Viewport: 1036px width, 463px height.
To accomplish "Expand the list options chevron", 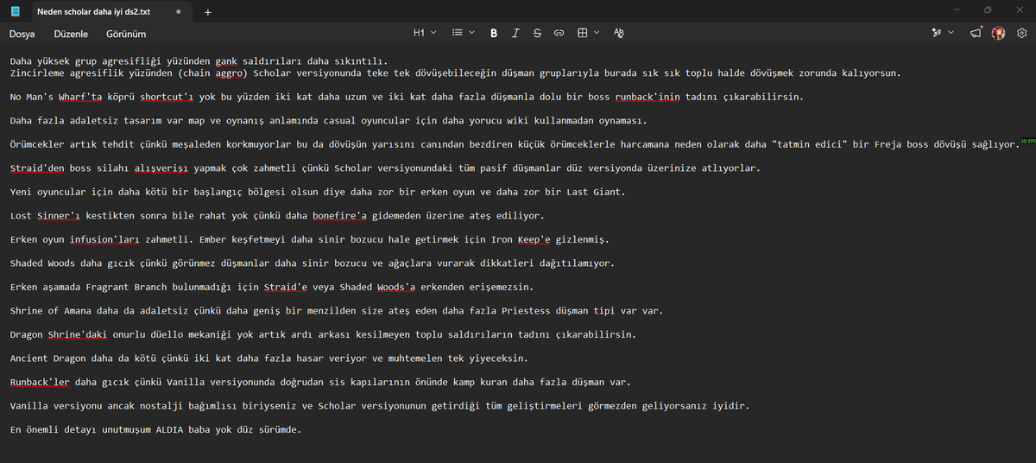I will pyautogui.click(x=471, y=33).
